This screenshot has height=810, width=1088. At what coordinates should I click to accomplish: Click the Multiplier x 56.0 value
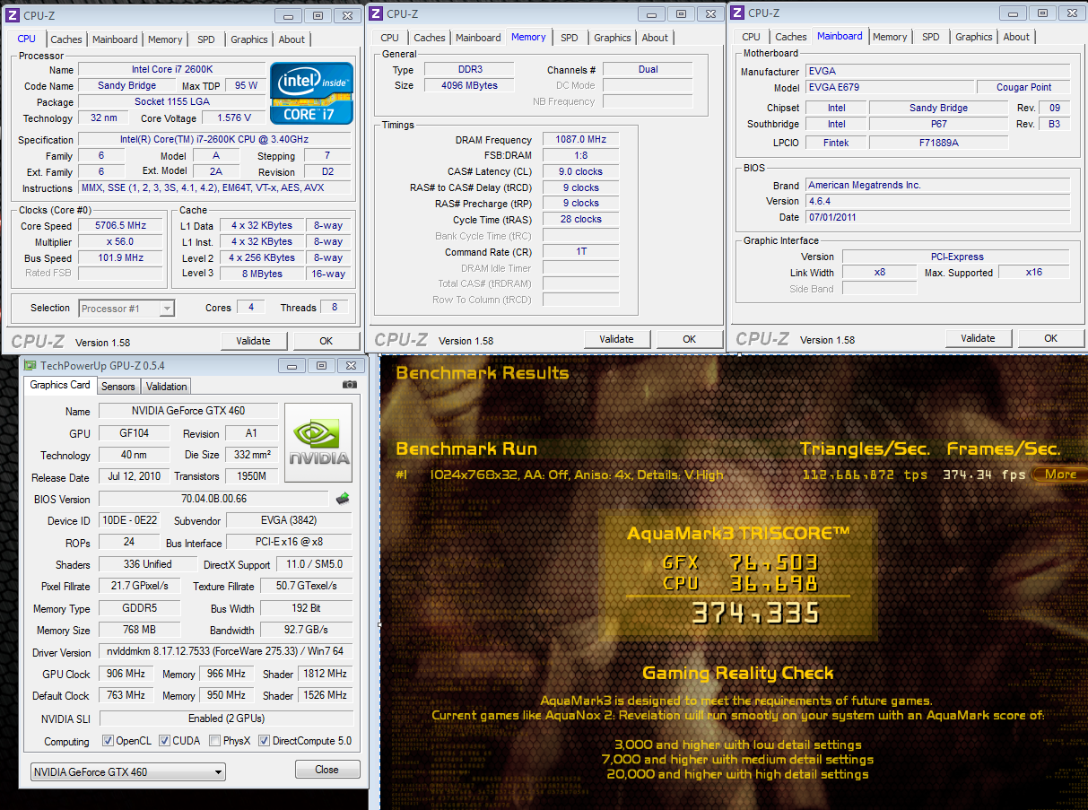tap(120, 242)
